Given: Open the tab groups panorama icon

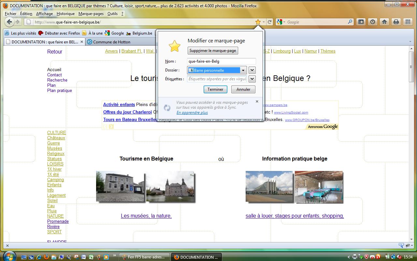Looking at the screenshot, I should [x=408, y=22].
